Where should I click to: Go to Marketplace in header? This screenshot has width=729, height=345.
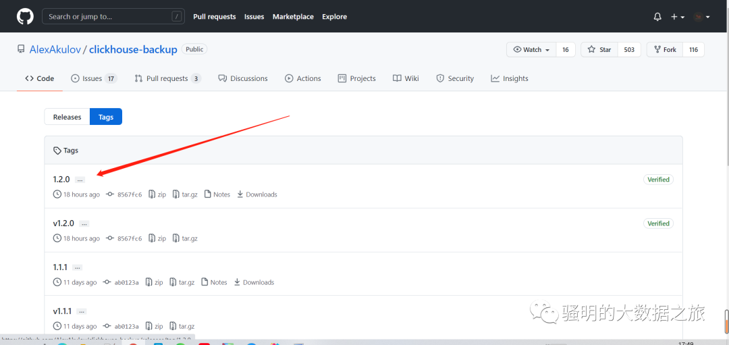(x=293, y=17)
